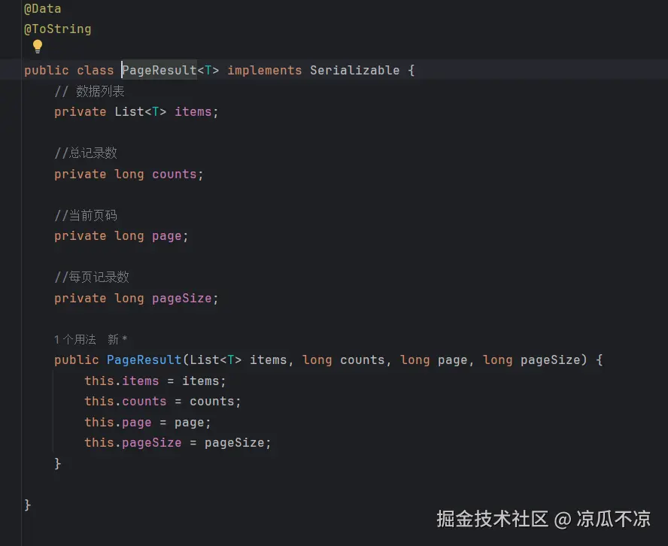Viewport: 668px width, 546px height.
Task: Click the "this.counts = counts;" statement
Action: [x=162, y=402]
